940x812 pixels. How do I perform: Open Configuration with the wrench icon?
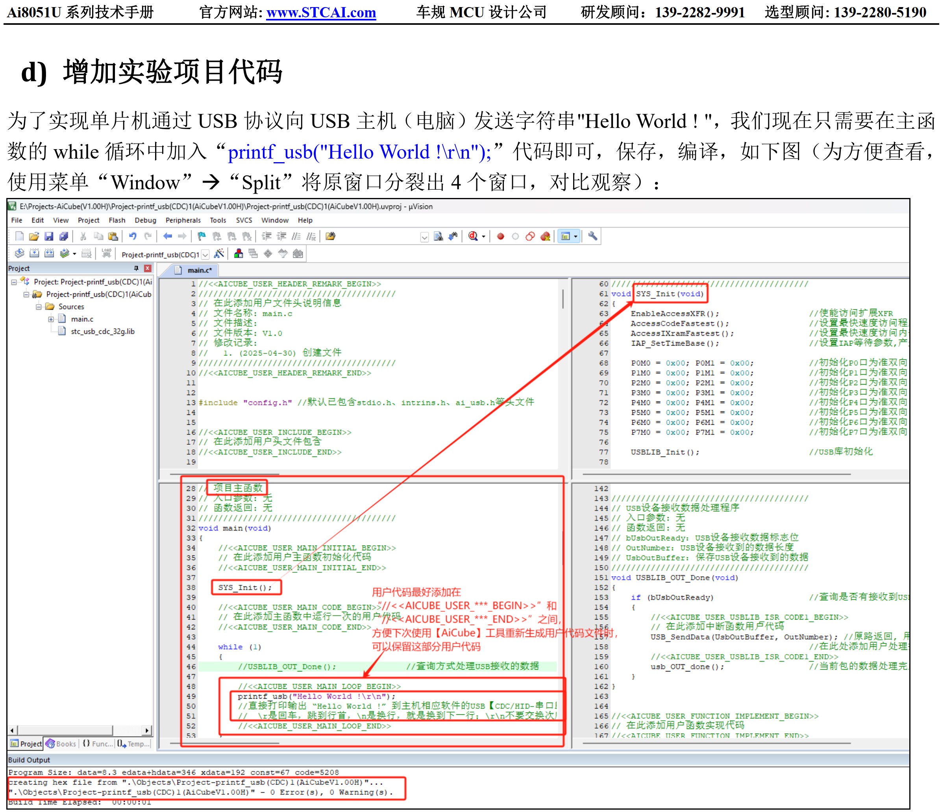click(x=592, y=236)
